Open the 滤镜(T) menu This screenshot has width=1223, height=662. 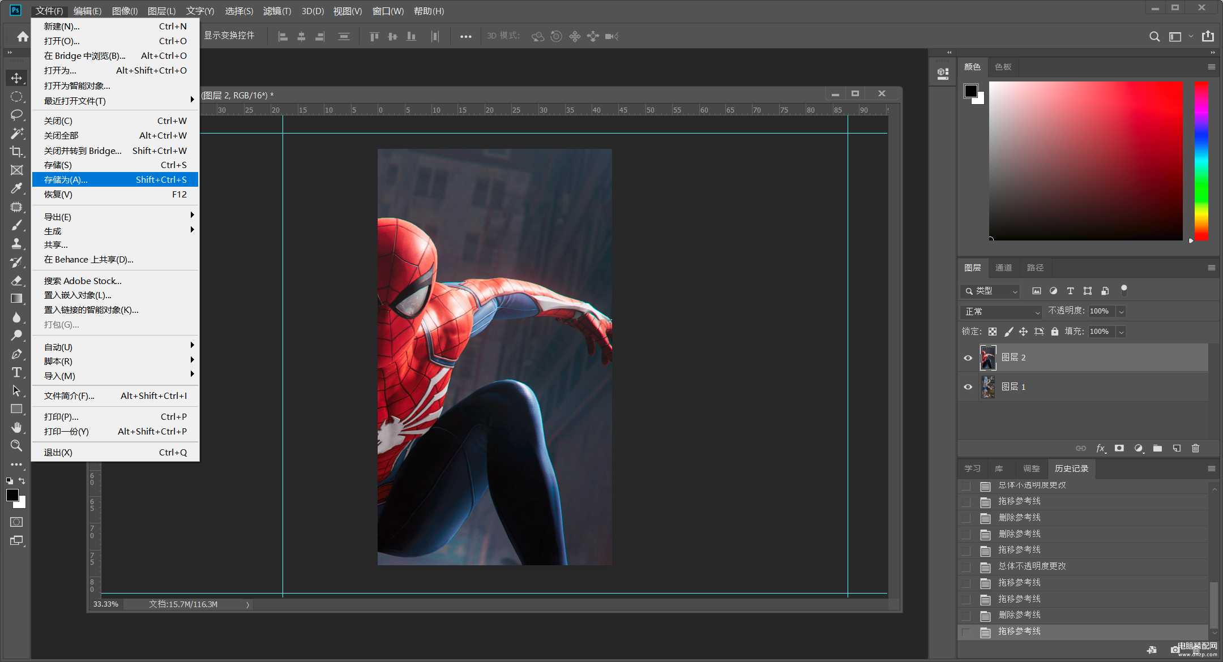277,11
